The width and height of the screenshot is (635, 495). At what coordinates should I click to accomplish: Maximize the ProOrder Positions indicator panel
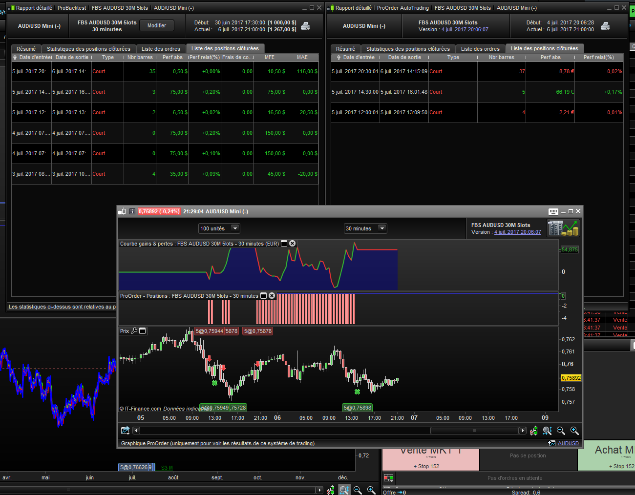click(264, 296)
